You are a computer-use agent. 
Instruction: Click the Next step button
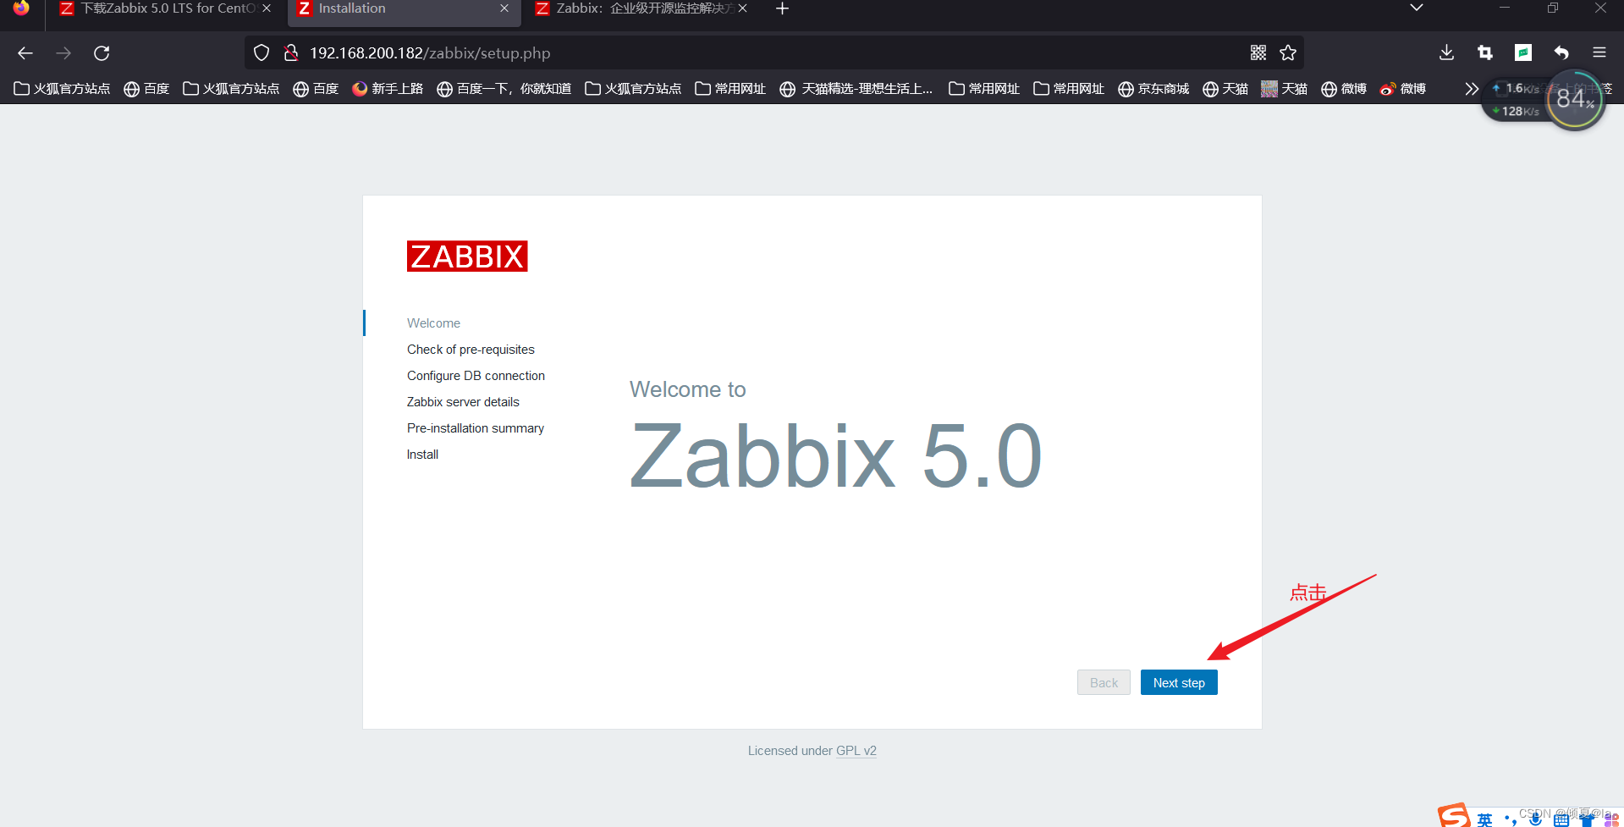point(1178,682)
